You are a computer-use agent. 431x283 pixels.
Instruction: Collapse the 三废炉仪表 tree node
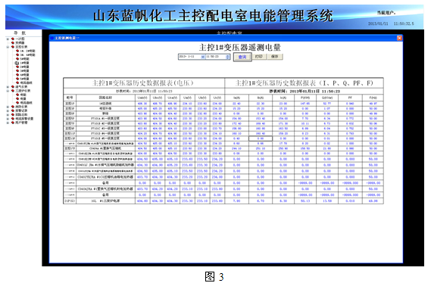point(8,91)
